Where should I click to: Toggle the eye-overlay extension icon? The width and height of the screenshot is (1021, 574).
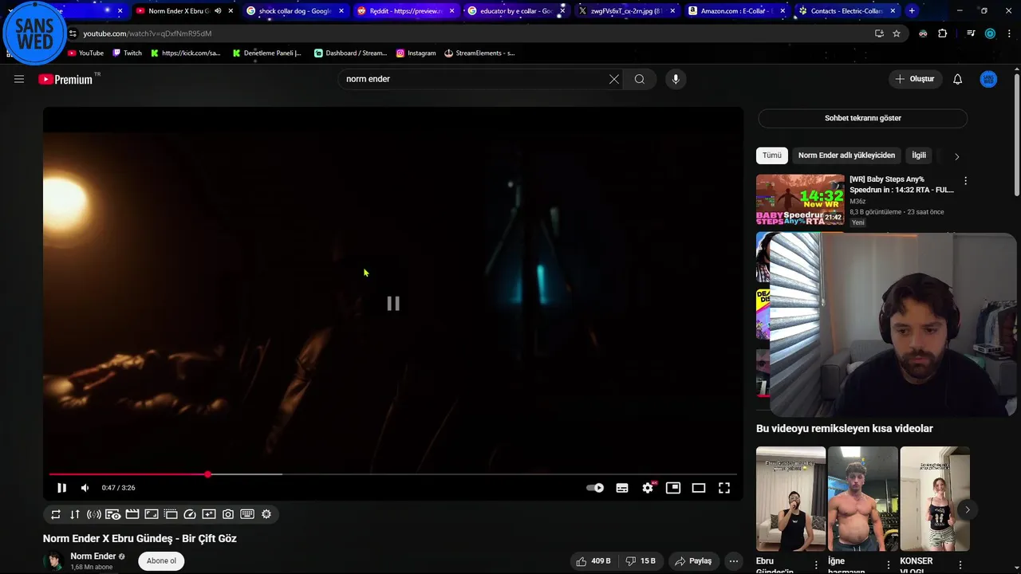coord(113,514)
